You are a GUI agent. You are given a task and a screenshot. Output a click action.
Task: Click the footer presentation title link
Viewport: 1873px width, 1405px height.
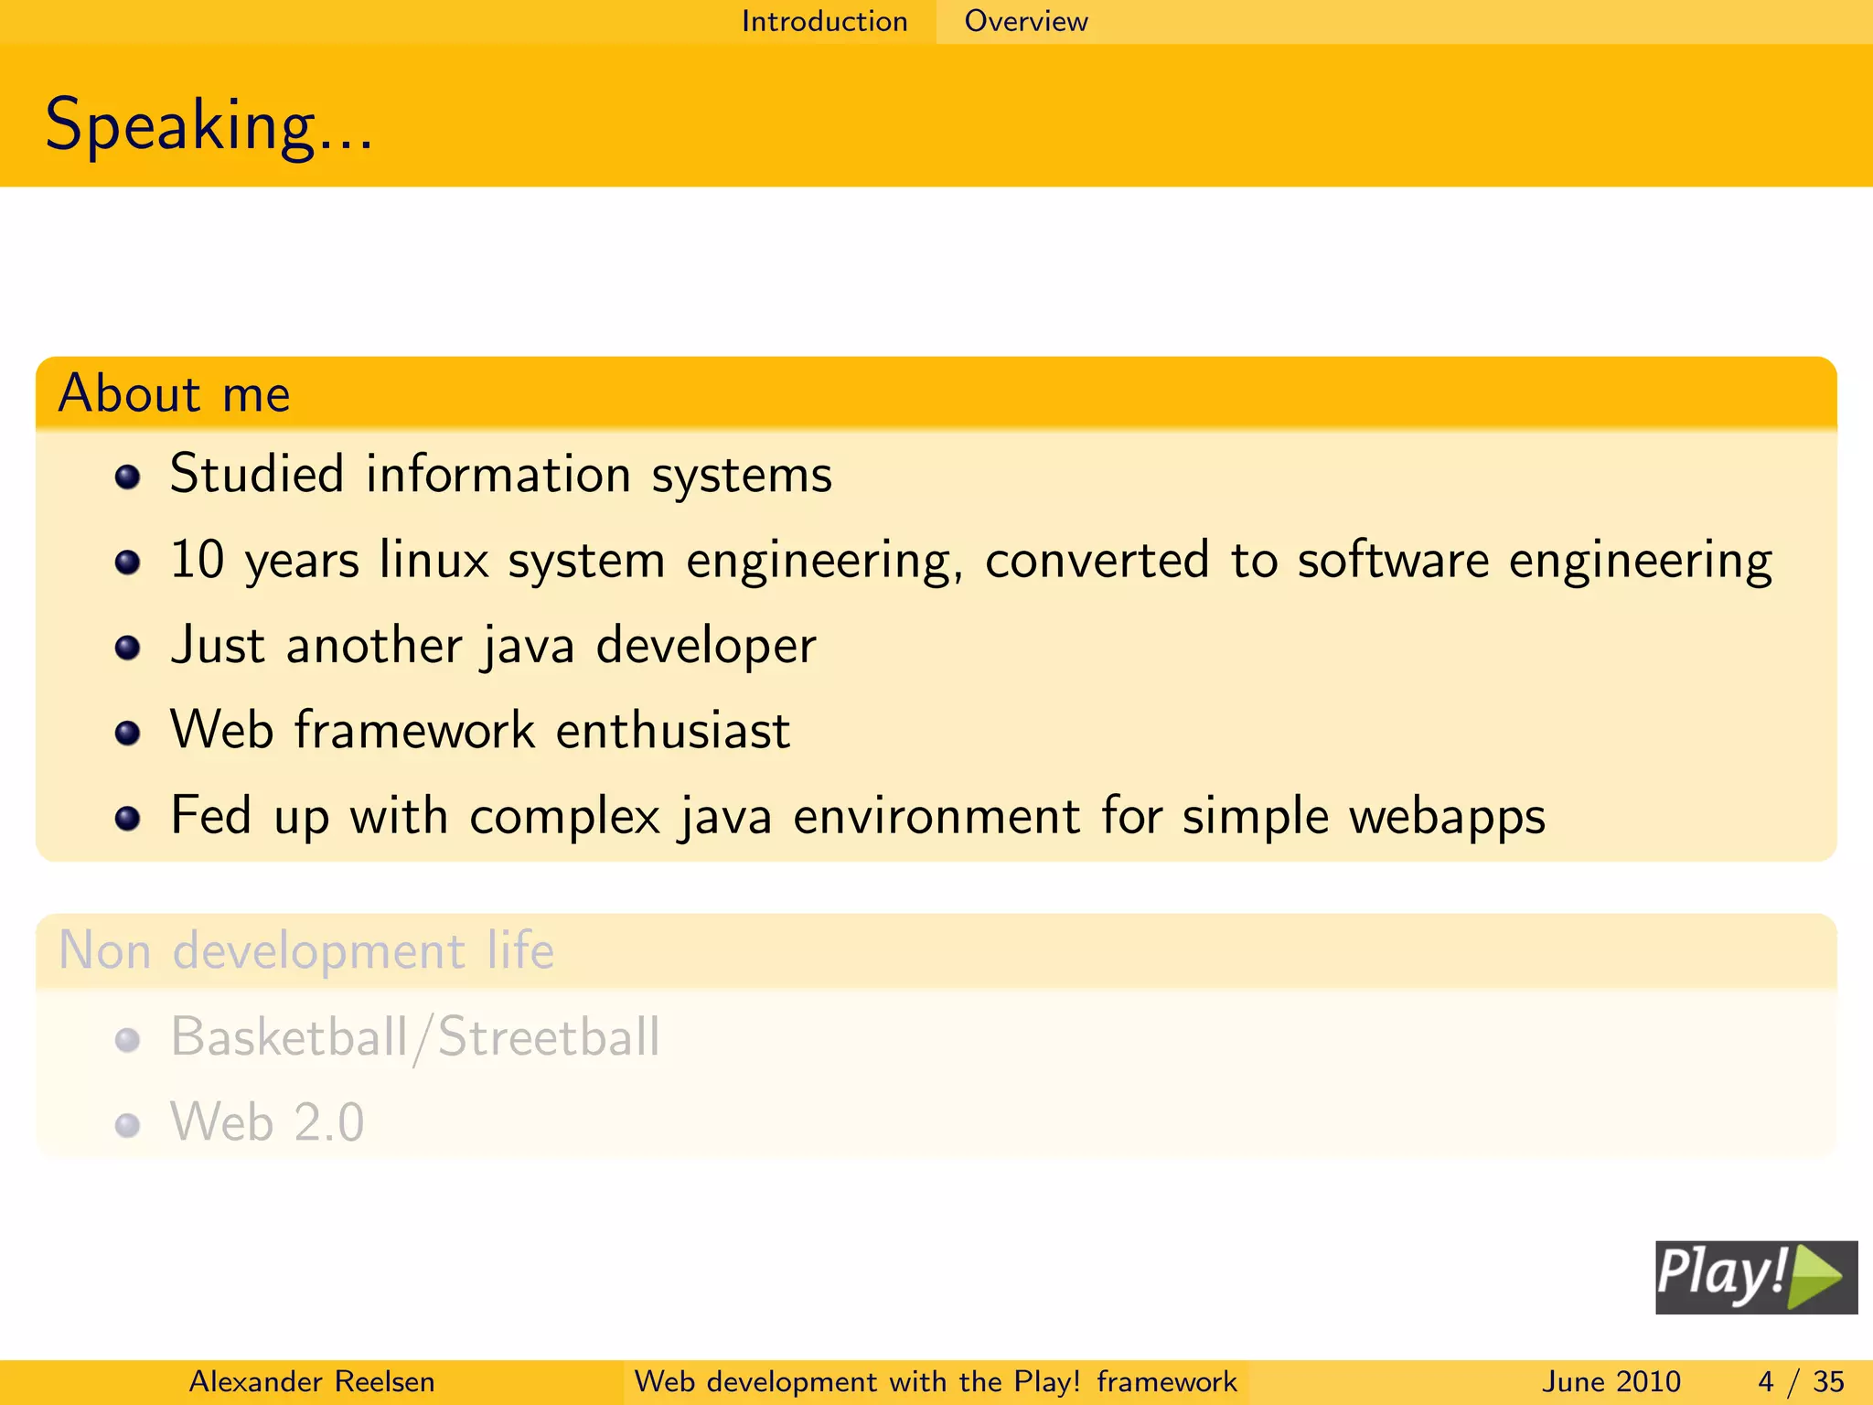click(935, 1381)
